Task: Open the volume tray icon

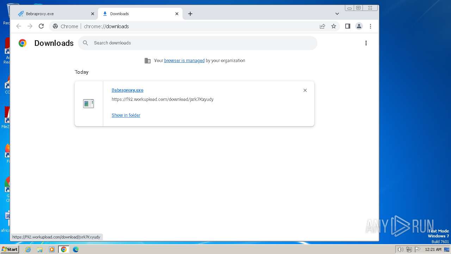Action: (400, 249)
